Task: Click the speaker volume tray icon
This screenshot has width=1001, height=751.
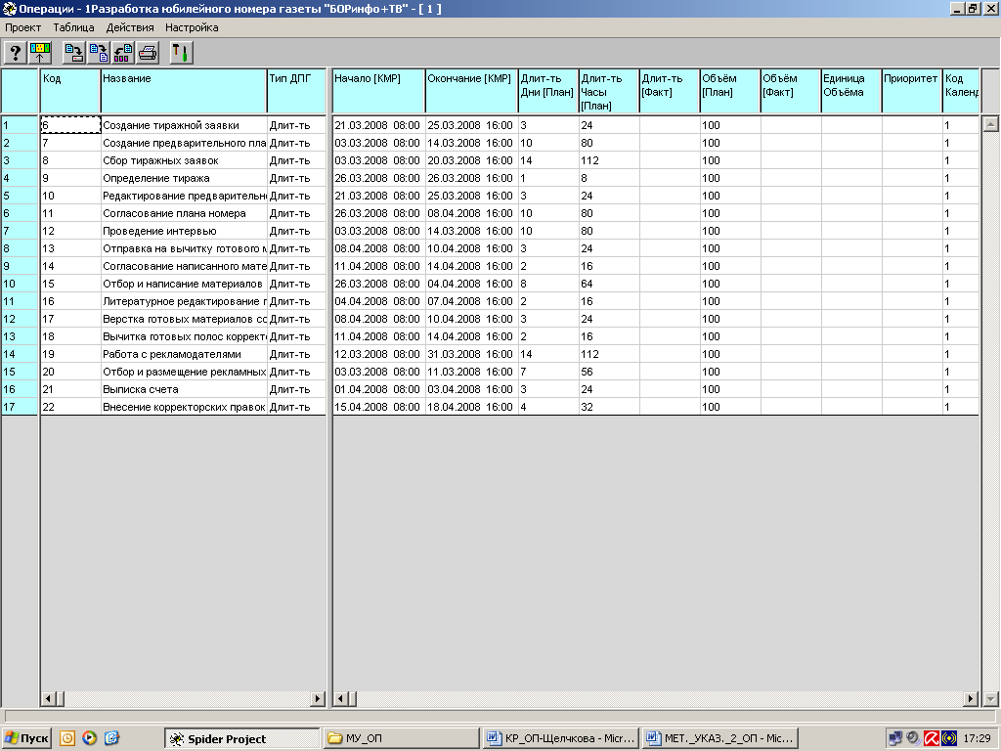Action: tap(914, 738)
